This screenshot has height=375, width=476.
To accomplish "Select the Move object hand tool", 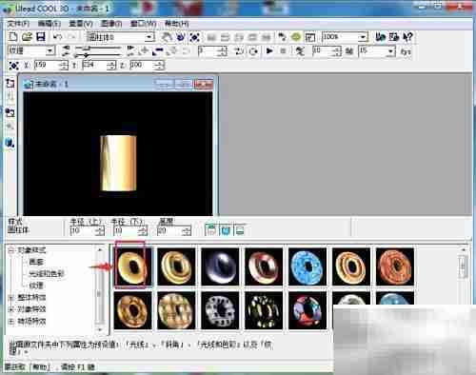I will (x=167, y=37).
